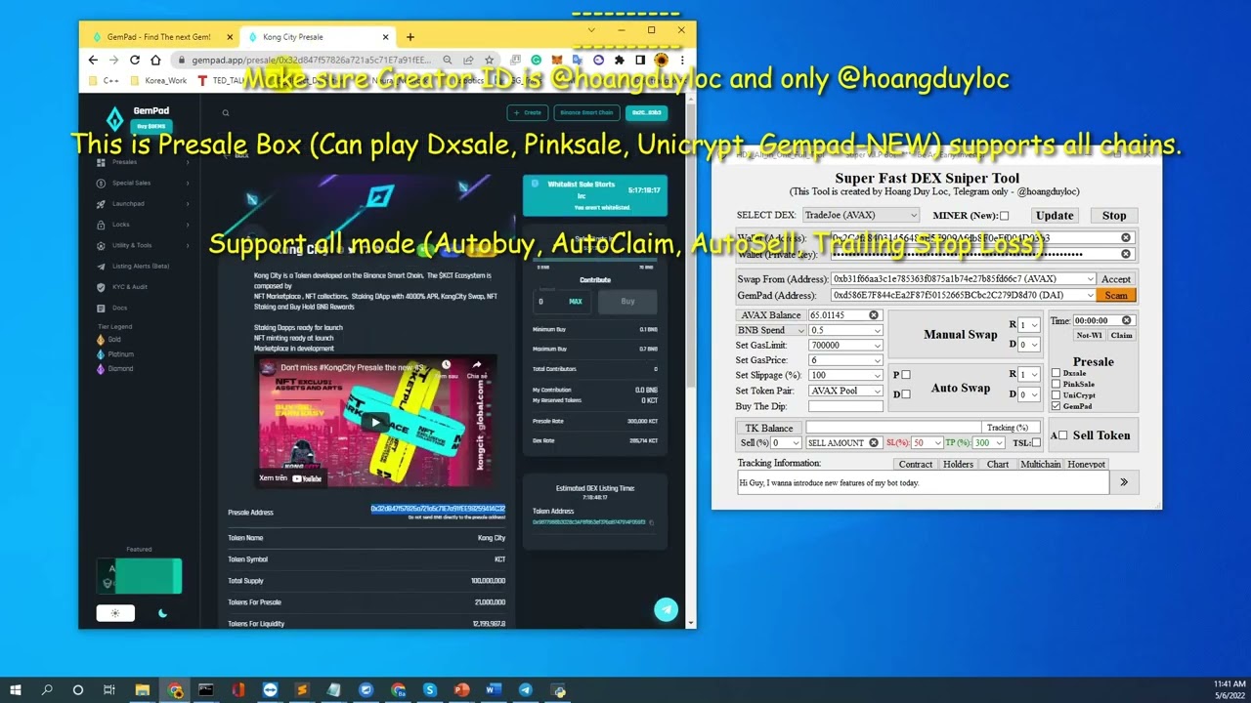The height and width of the screenshot is (703, 1251).
Task: Clear the Time field in sniper tool
Action: tap(1126, 320)
